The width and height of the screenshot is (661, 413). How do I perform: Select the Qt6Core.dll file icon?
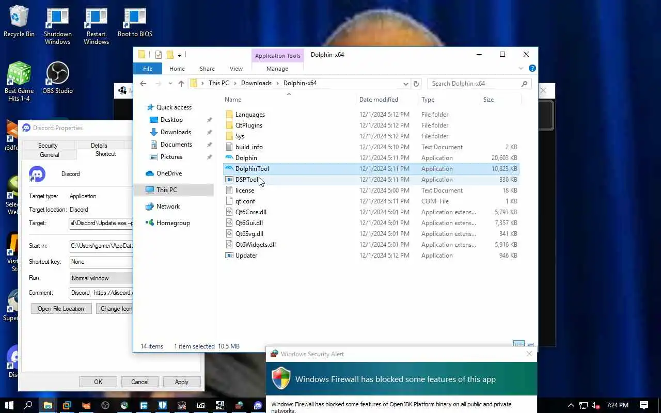click(x=229, y=212)
